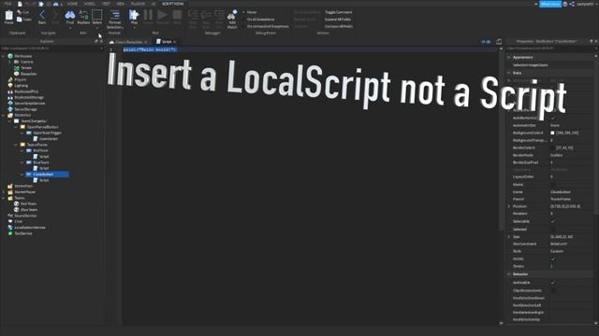Screen dimensions: 599x336
Task: Toggle the AutoButtonColor checkbox
Action: point(553,118)
